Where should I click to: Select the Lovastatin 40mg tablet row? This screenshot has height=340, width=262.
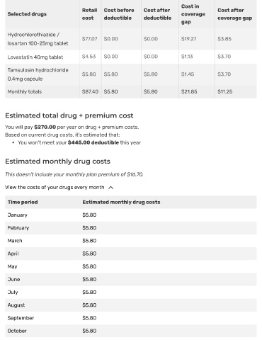click(131, 57)
